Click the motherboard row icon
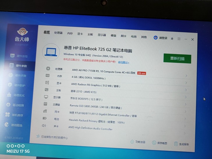Screen dimensions: 212x159 47,89
